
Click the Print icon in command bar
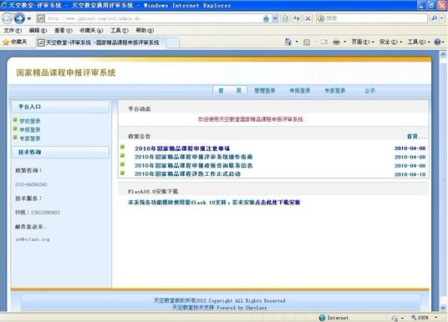[336, 42]
